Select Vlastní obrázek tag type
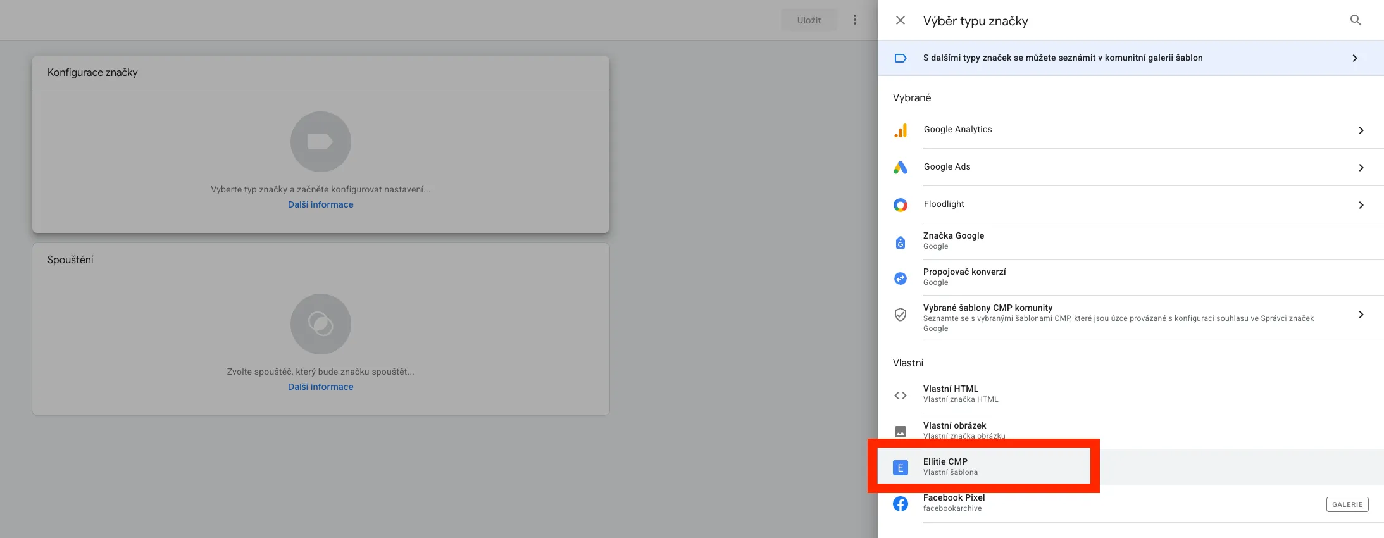The image size is (1384, 538). pos(1131,431)
